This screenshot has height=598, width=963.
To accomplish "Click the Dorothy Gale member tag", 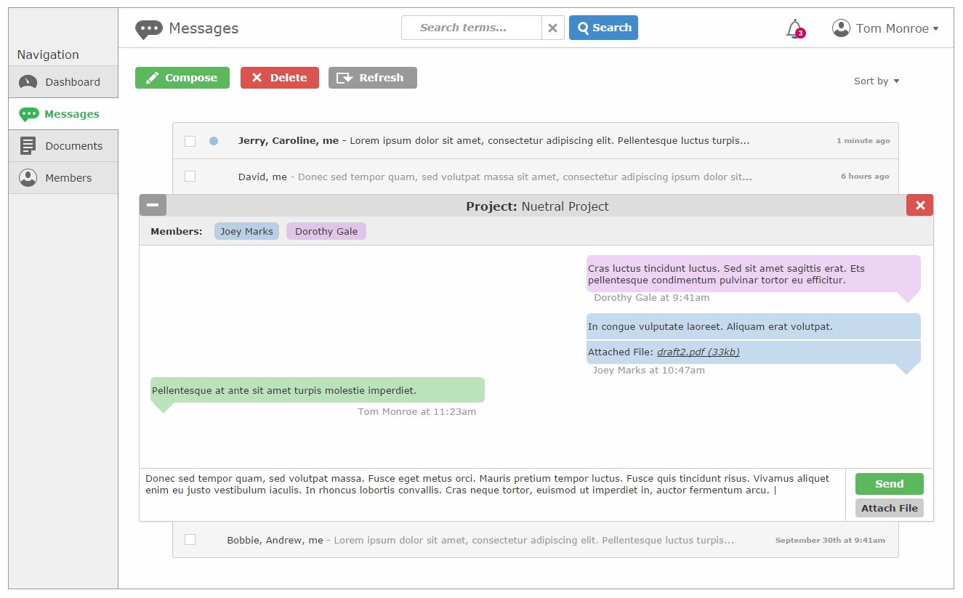I will [326, 232].
